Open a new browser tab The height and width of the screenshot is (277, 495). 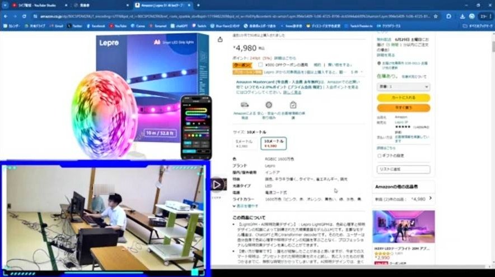click(x=198, y=6)
